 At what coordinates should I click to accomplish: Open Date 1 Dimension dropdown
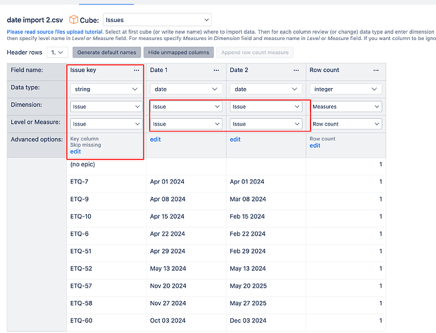pos(186,107)
